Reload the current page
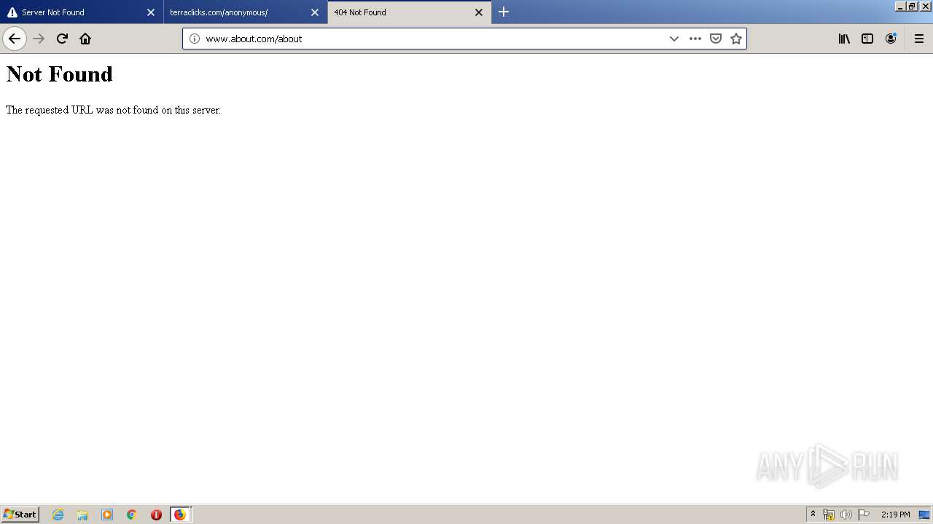Image resolution: width=933 pixels, height=524 pixels. click(x=62, y=39)
